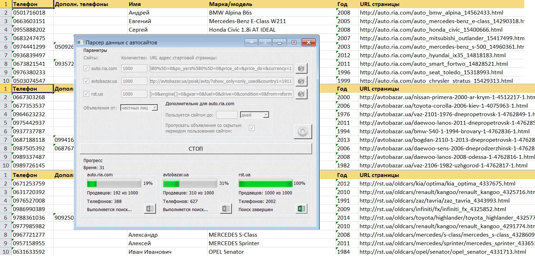535x263 pixels.
Task: Select the 'MERCEDES Sprinter' cell
Action: coord(271,243)
